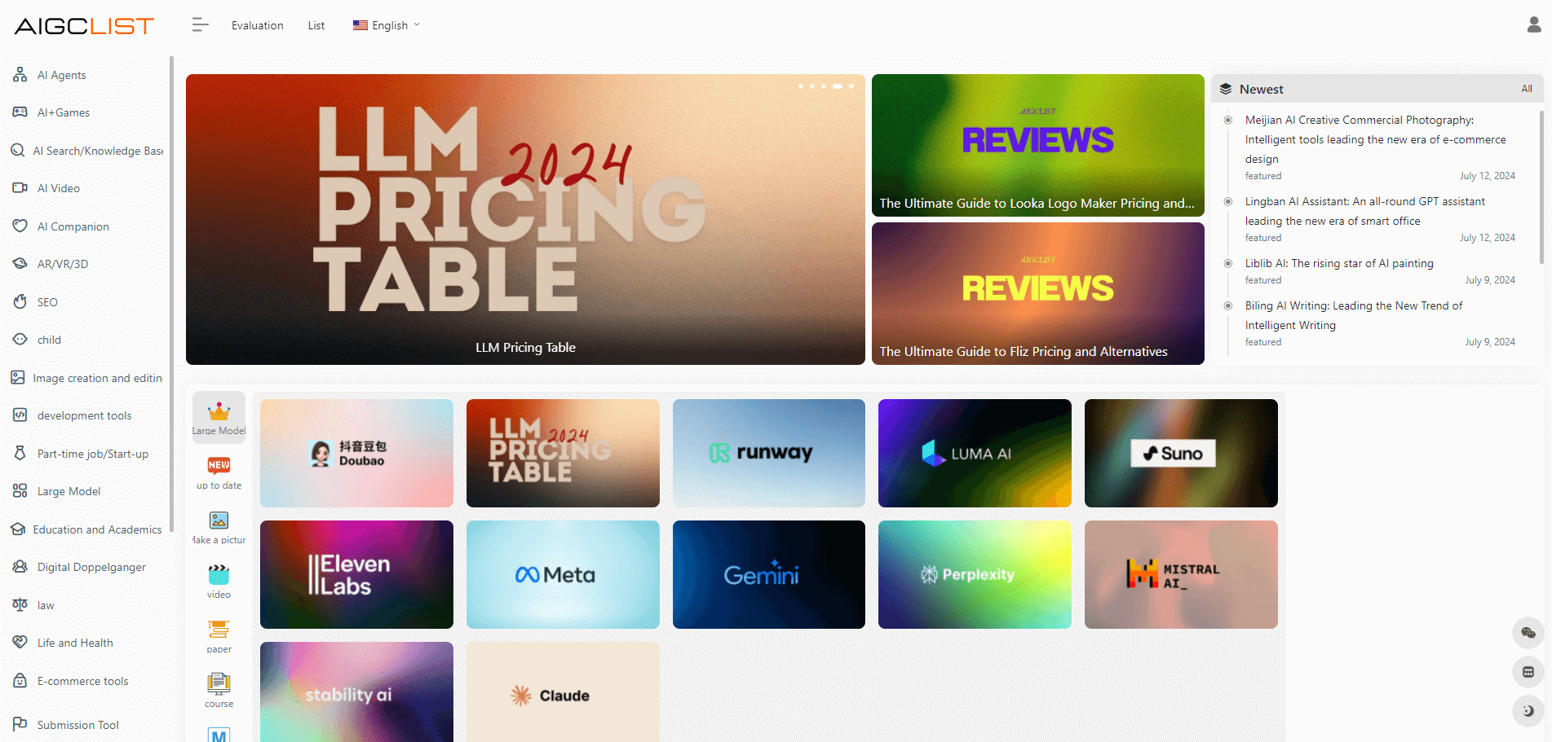
Task: Open the Suno thumbnail card
Action: pyautogui.click(x=1180, y=453)
